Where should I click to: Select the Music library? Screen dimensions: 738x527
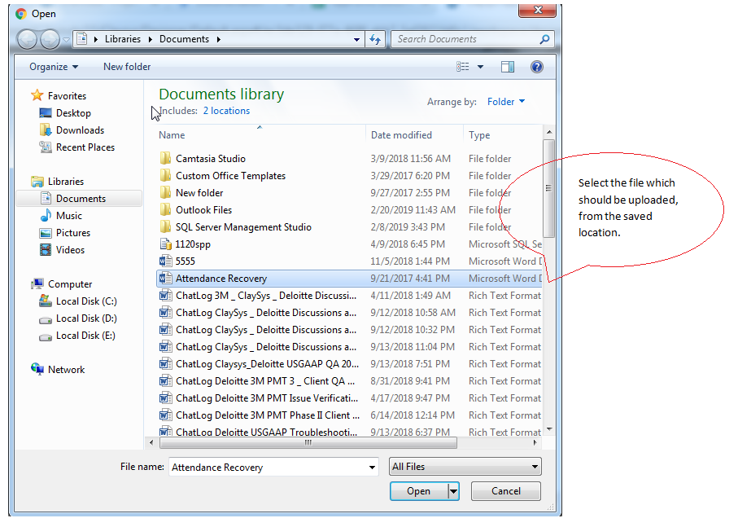61,216
